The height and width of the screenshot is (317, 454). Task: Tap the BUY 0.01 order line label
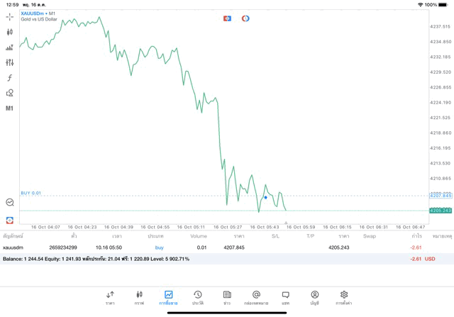pos(31,193)
